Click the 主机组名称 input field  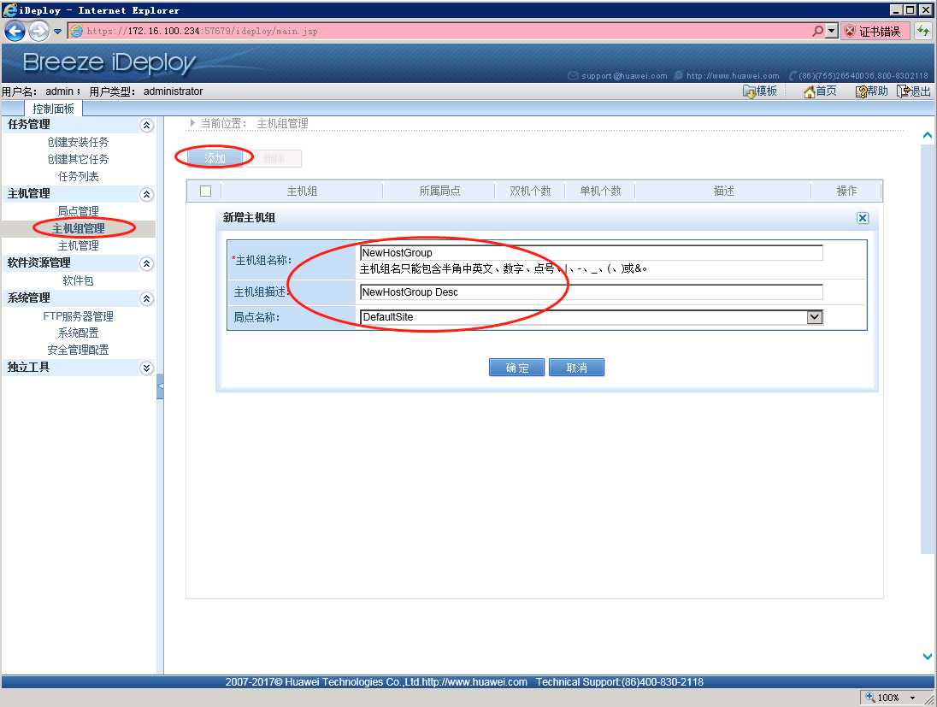click(592, 253)
